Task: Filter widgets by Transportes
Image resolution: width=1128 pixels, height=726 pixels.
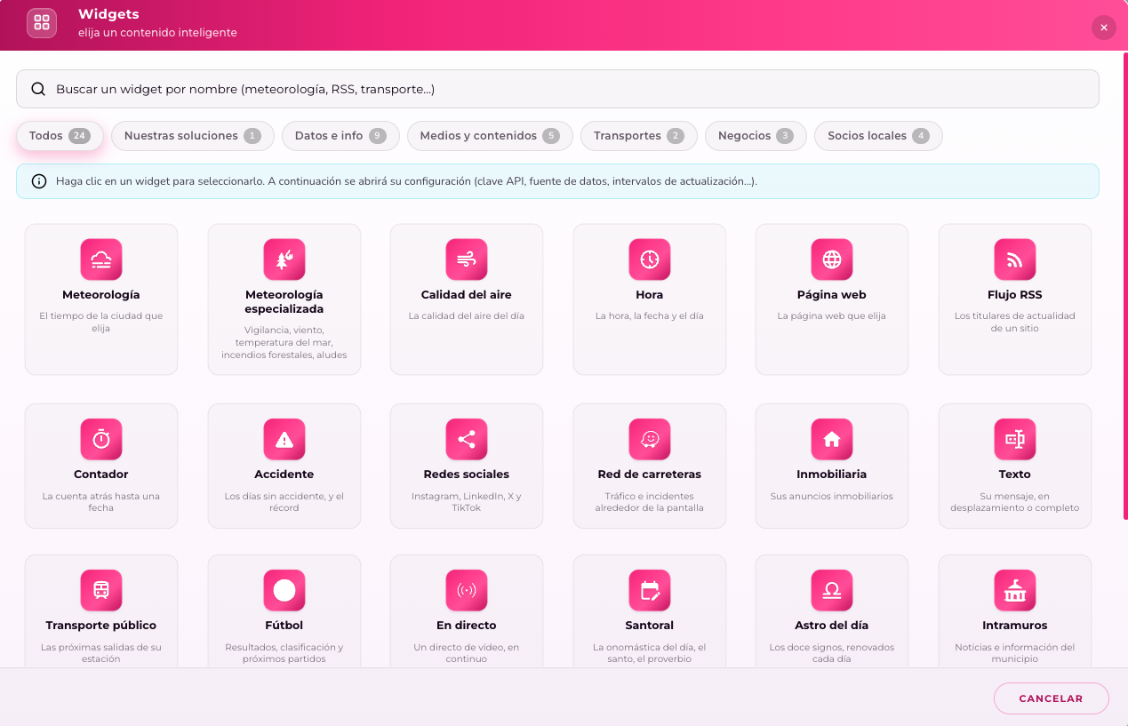Action: 639,136
